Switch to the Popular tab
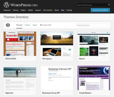Image resolution: width=114 pixels, height=97 pixels. click(27, 25)
